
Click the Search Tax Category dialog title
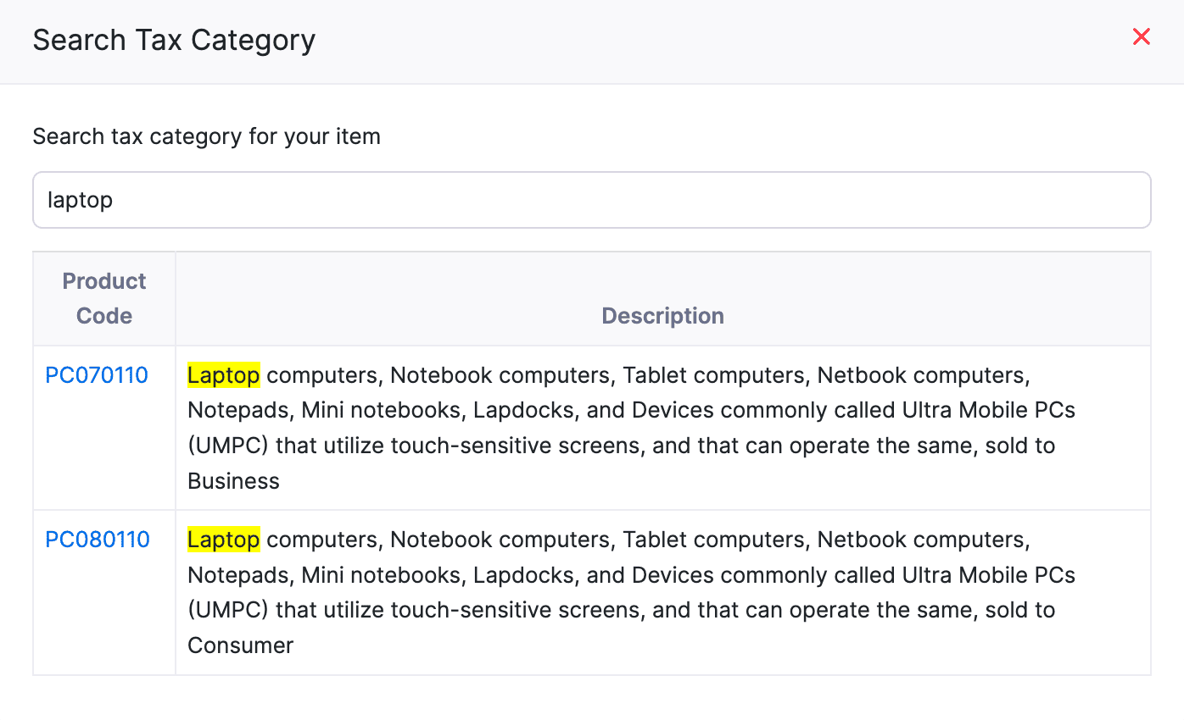[x=174, y=40]
